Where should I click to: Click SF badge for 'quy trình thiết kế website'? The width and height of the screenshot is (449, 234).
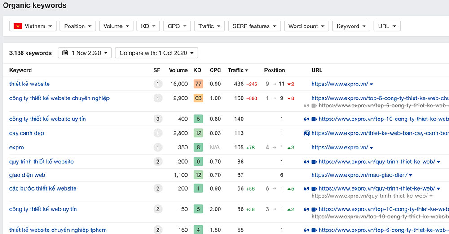coord(158,162)
